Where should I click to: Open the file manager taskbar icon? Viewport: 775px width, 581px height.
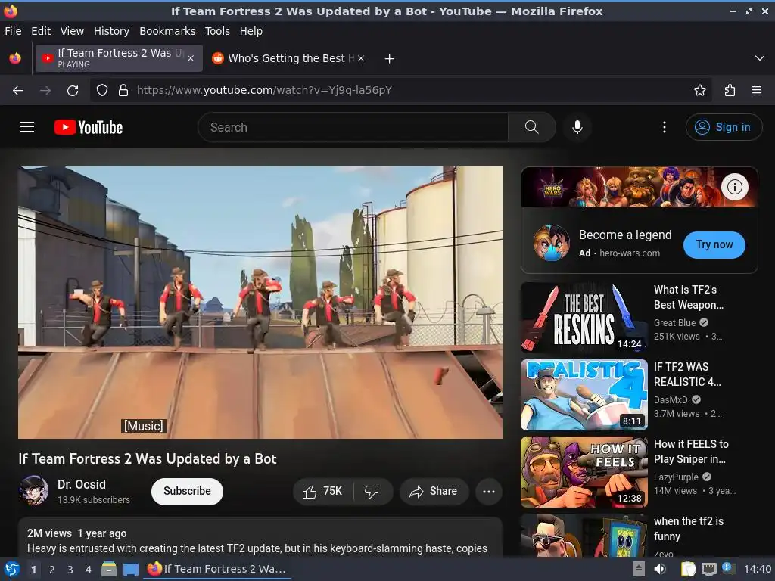click(109, 570)
